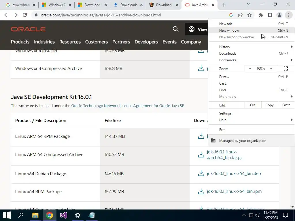Click the Google icon in the address bar

231,15
